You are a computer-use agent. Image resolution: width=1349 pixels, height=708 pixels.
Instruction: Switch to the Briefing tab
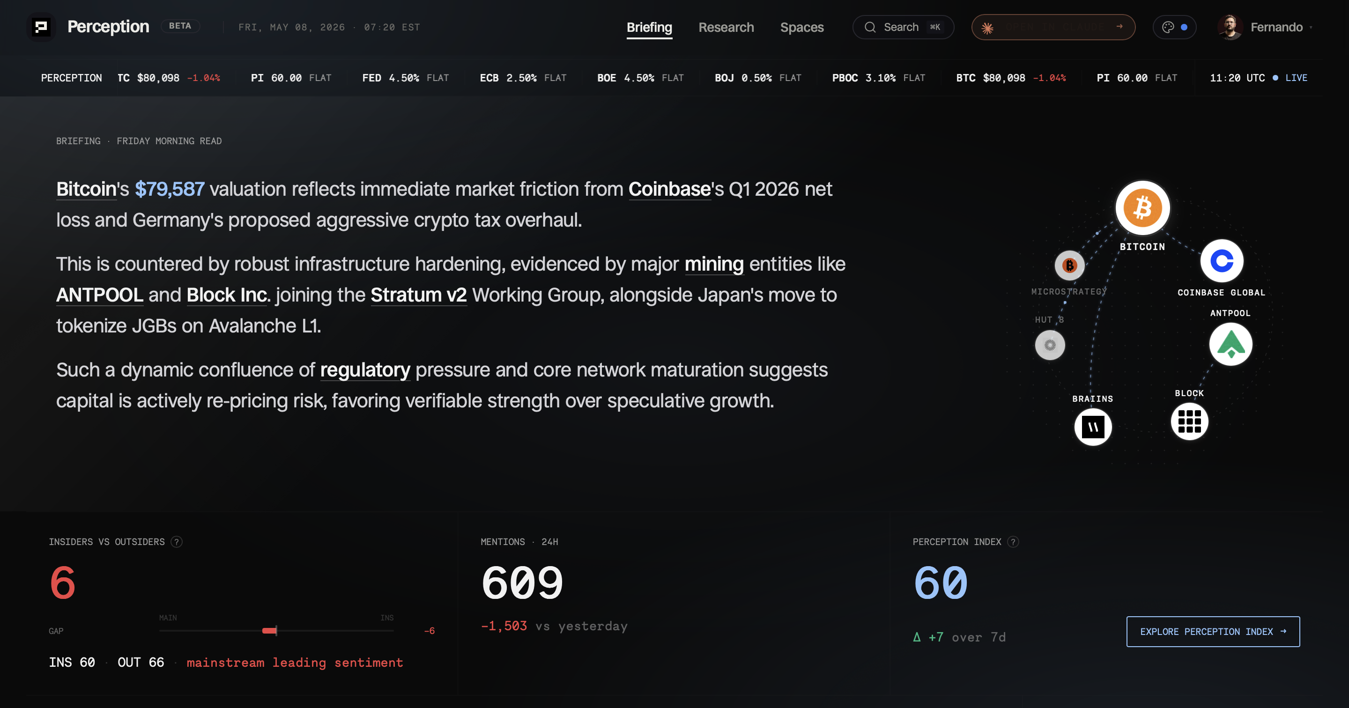pos(649,27)
